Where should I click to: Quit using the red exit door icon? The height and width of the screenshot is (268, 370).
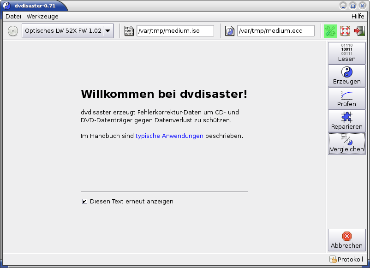click(x=359, y=31)
